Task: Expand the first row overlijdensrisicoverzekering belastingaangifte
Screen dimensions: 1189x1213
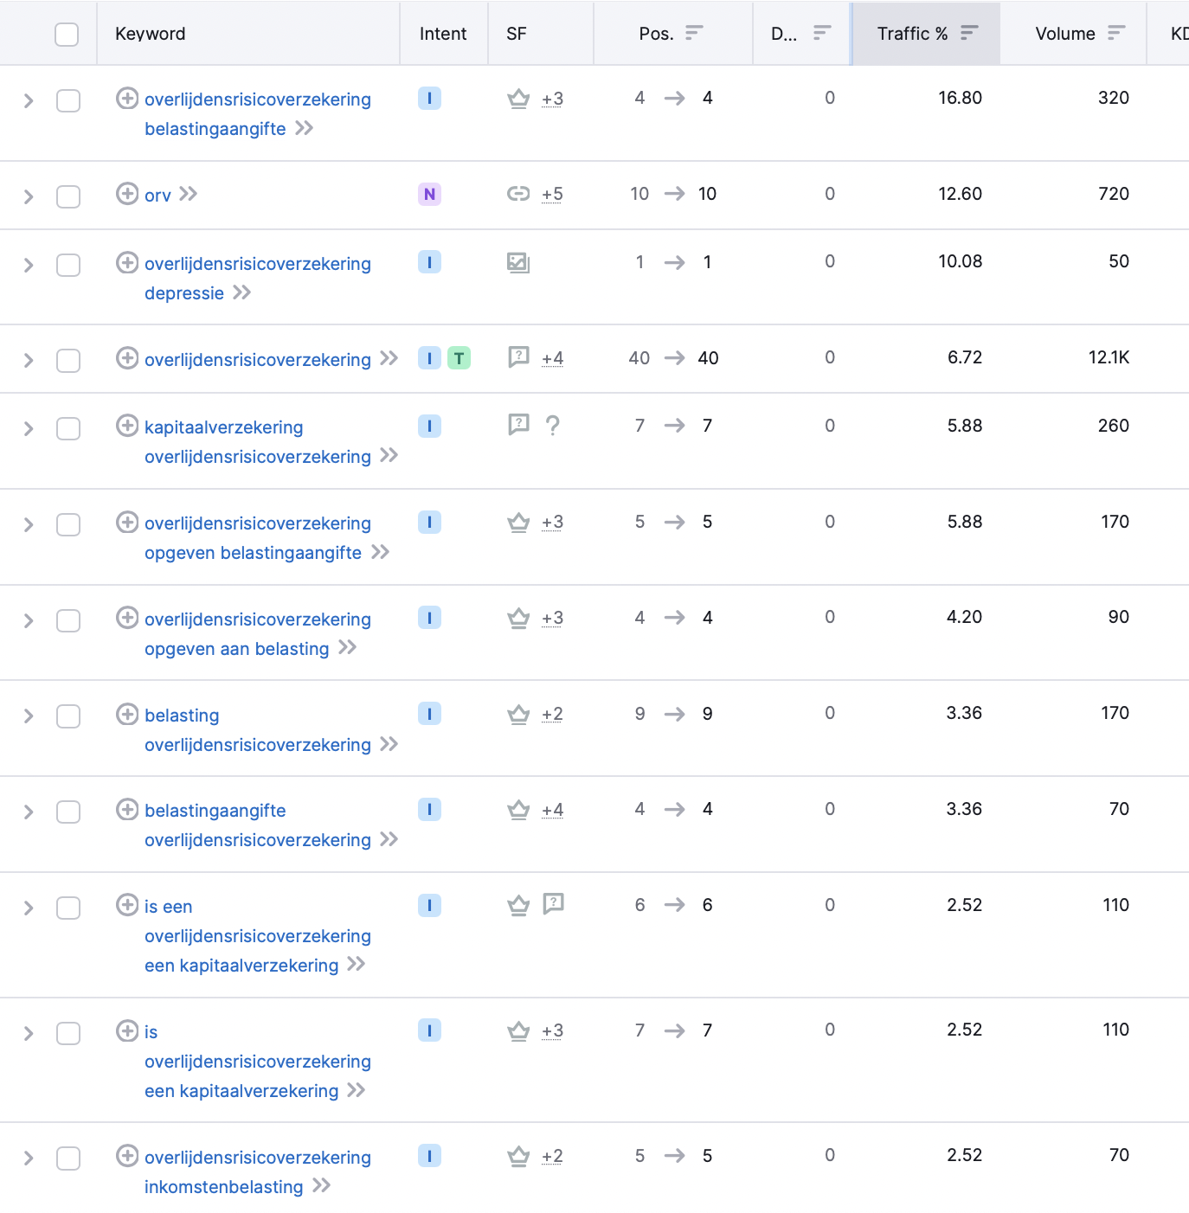Action: [x=29, y=100]
